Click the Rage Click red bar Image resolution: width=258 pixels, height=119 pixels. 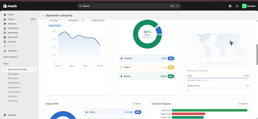(189, 114)
